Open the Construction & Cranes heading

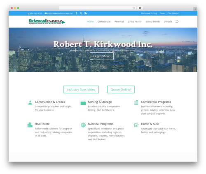point(50,102)
